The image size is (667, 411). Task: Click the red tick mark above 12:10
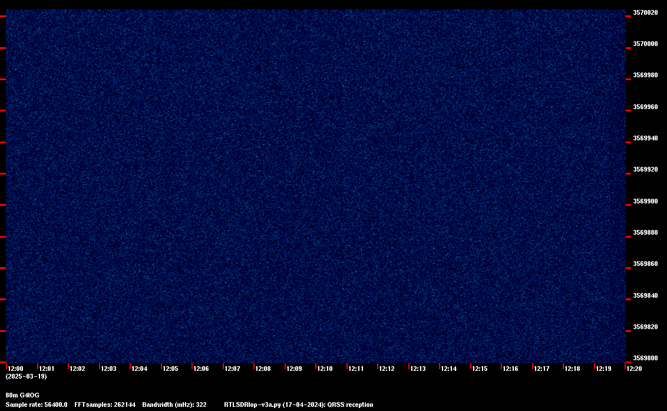pyautogui.click(x=316, y=366)
